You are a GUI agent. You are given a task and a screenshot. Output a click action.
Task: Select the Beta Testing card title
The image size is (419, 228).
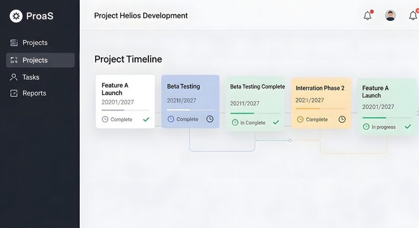[x=183, y=87]
